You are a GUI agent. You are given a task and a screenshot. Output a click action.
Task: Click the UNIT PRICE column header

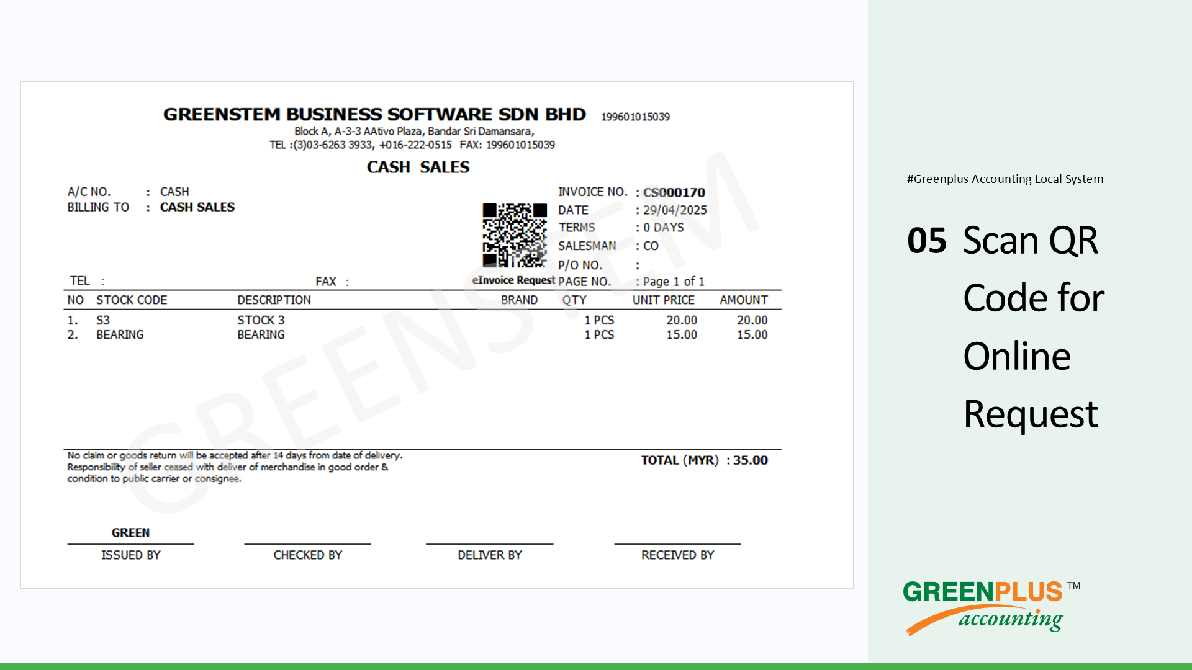pyautogui.click(x=663, y=300)
